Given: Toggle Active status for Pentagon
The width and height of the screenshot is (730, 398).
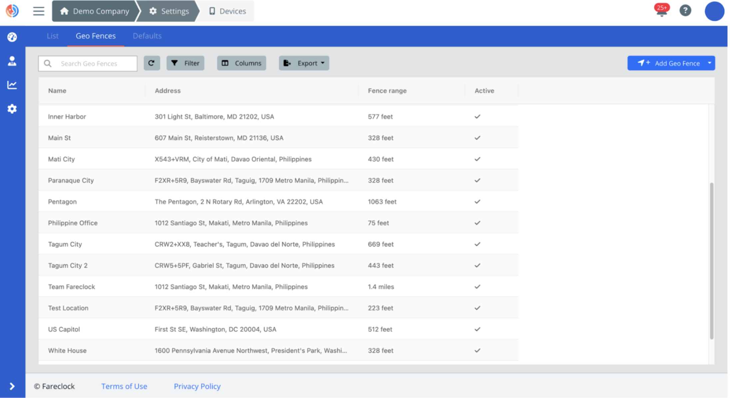Looking at the screenshot, I should click(477, 201).
